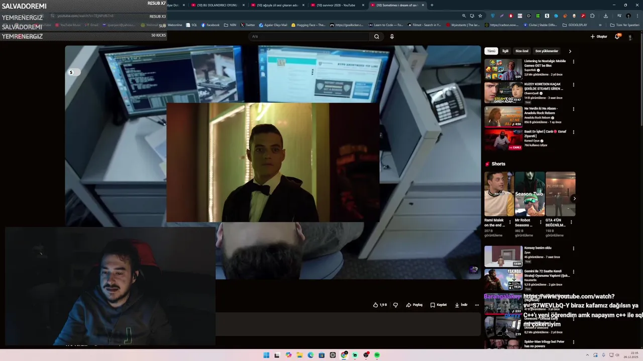Open the GTA 4'ÜN BEĞENİLM short
Viewport: 643px width, 361px height.
(x=560, y=194)
